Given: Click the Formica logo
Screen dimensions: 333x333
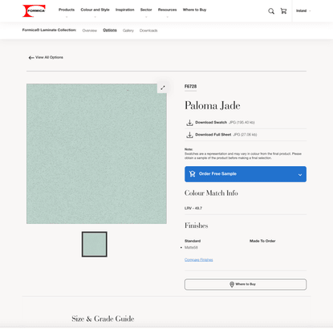Looking at the screenshot, I should pos(34,10).
